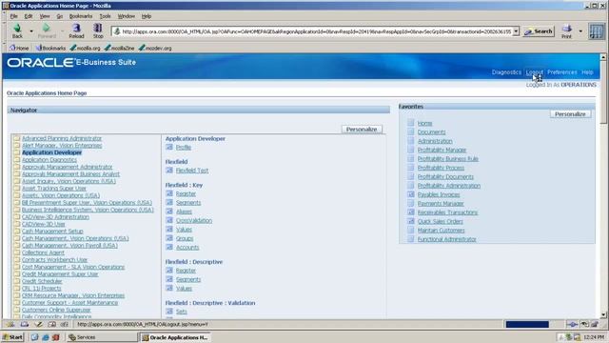The image size is (609, 343).
Task: Expand the URL address bar dropdown
Action: point(516,31)
